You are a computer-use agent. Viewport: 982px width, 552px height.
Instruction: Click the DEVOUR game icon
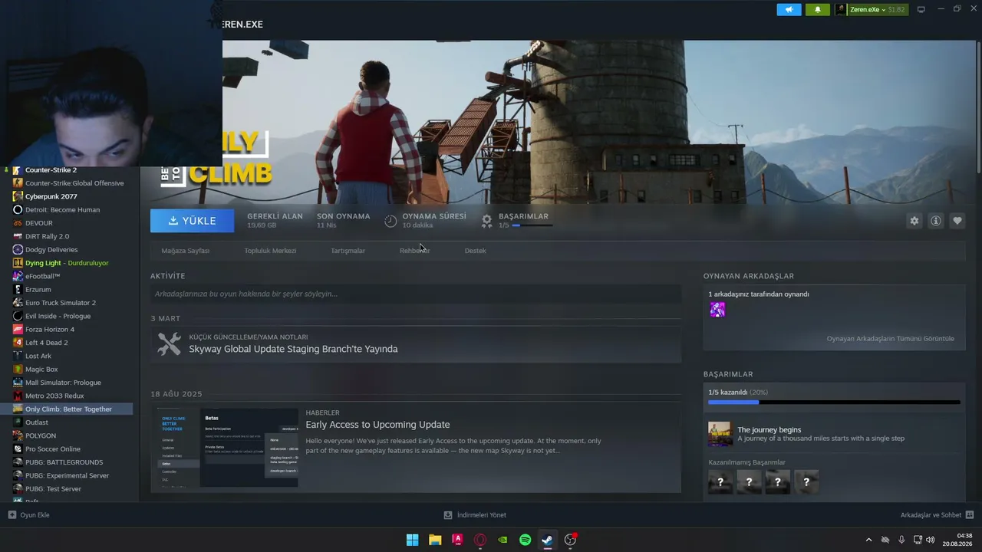pyautogui.click(x=18, y=223)
